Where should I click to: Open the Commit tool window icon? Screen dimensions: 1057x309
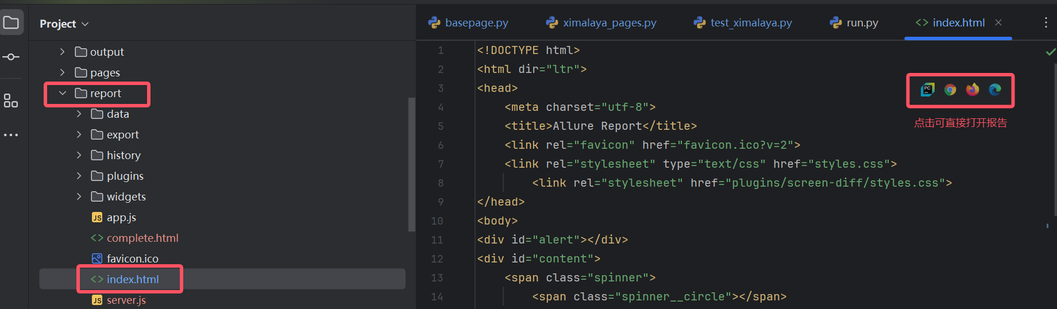(x=11, y=57)
